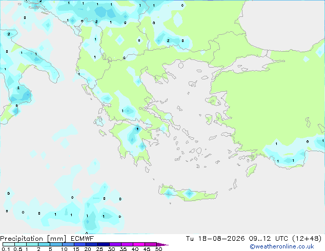The height and width of the screenshot is (251, 325).
Task: Click the weatheronline.co.uk copyright link
Action: (x=282, y=246)
